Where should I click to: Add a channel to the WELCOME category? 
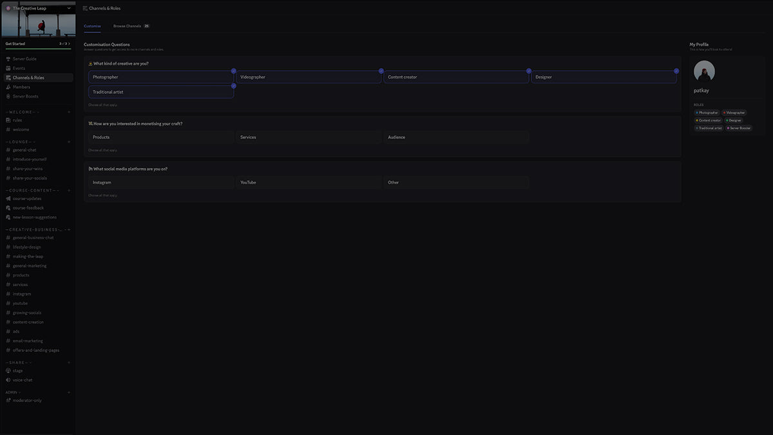(68, 111)
